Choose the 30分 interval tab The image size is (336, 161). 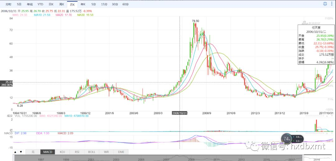tap(115, 4)
